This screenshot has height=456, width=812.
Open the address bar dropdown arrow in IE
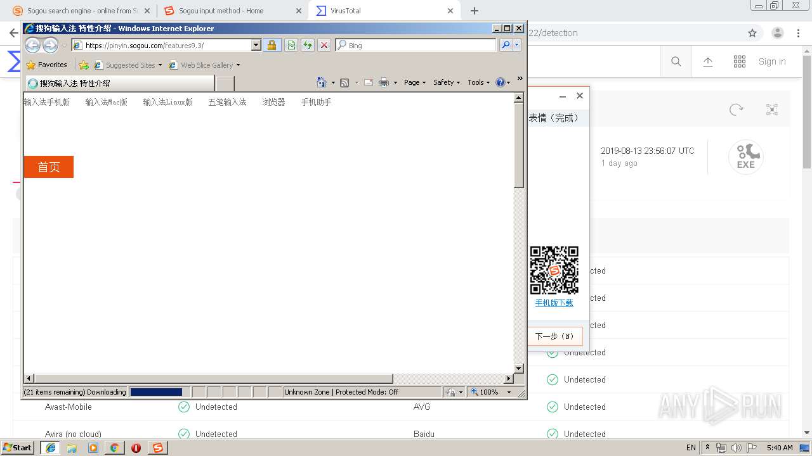coord(256,45)
